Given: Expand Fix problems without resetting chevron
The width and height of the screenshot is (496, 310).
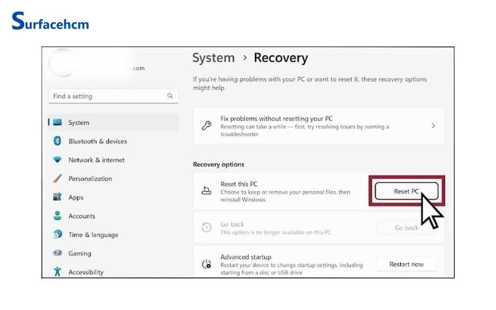Looking at the screenshot, I should (x=433, y=125).
